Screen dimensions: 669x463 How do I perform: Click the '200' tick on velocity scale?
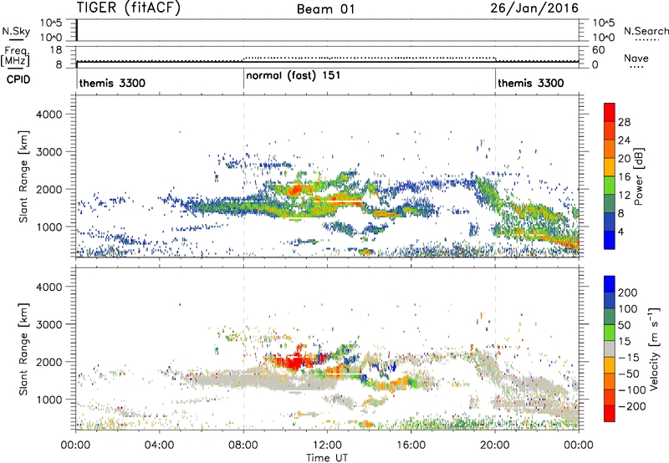tap(628, 293)
